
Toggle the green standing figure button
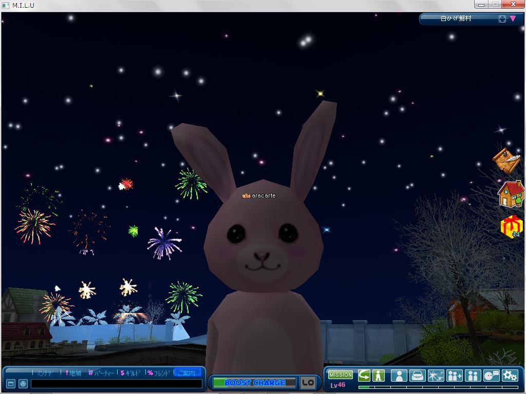(379, 375)
